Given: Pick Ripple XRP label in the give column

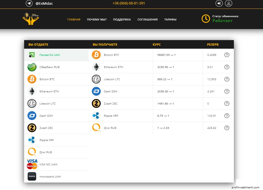Looking at the screenshot, I should (47, 140).
